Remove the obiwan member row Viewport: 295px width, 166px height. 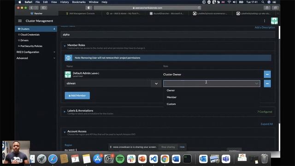pyautogui.click(x=267, y=83)
